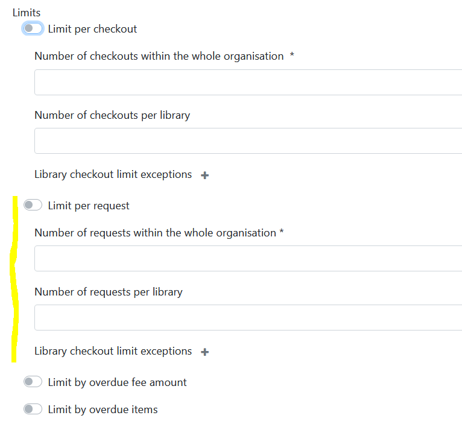
Task: Turn on Limit by overdue fee amount
Action: click(33, 382)
